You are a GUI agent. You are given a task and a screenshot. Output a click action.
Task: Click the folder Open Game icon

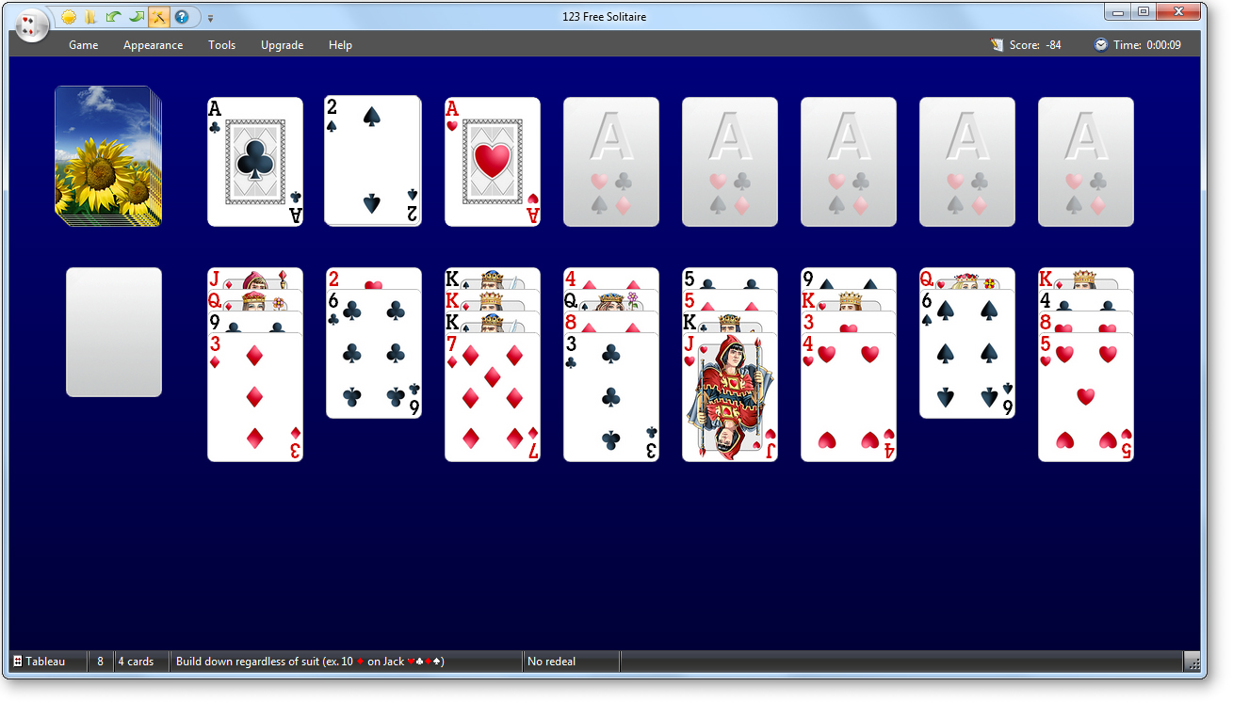[x=90, y=17]
